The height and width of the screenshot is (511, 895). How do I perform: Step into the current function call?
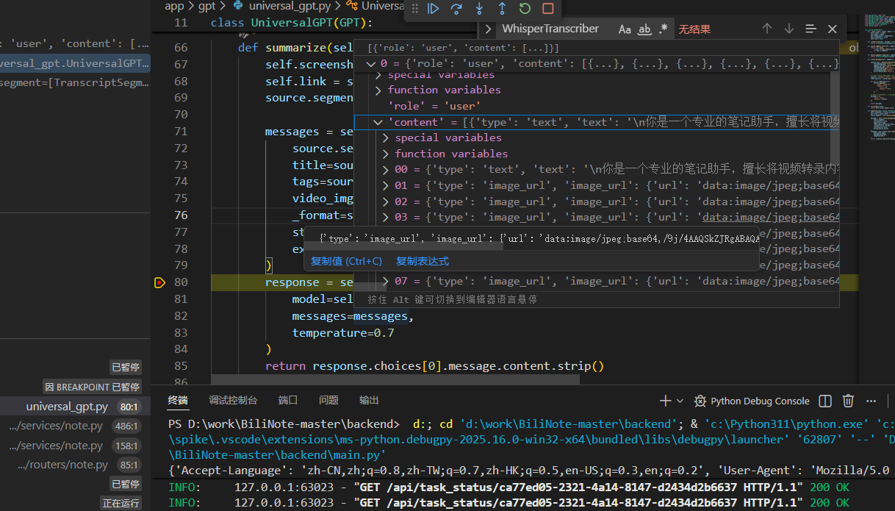(479, 9)
